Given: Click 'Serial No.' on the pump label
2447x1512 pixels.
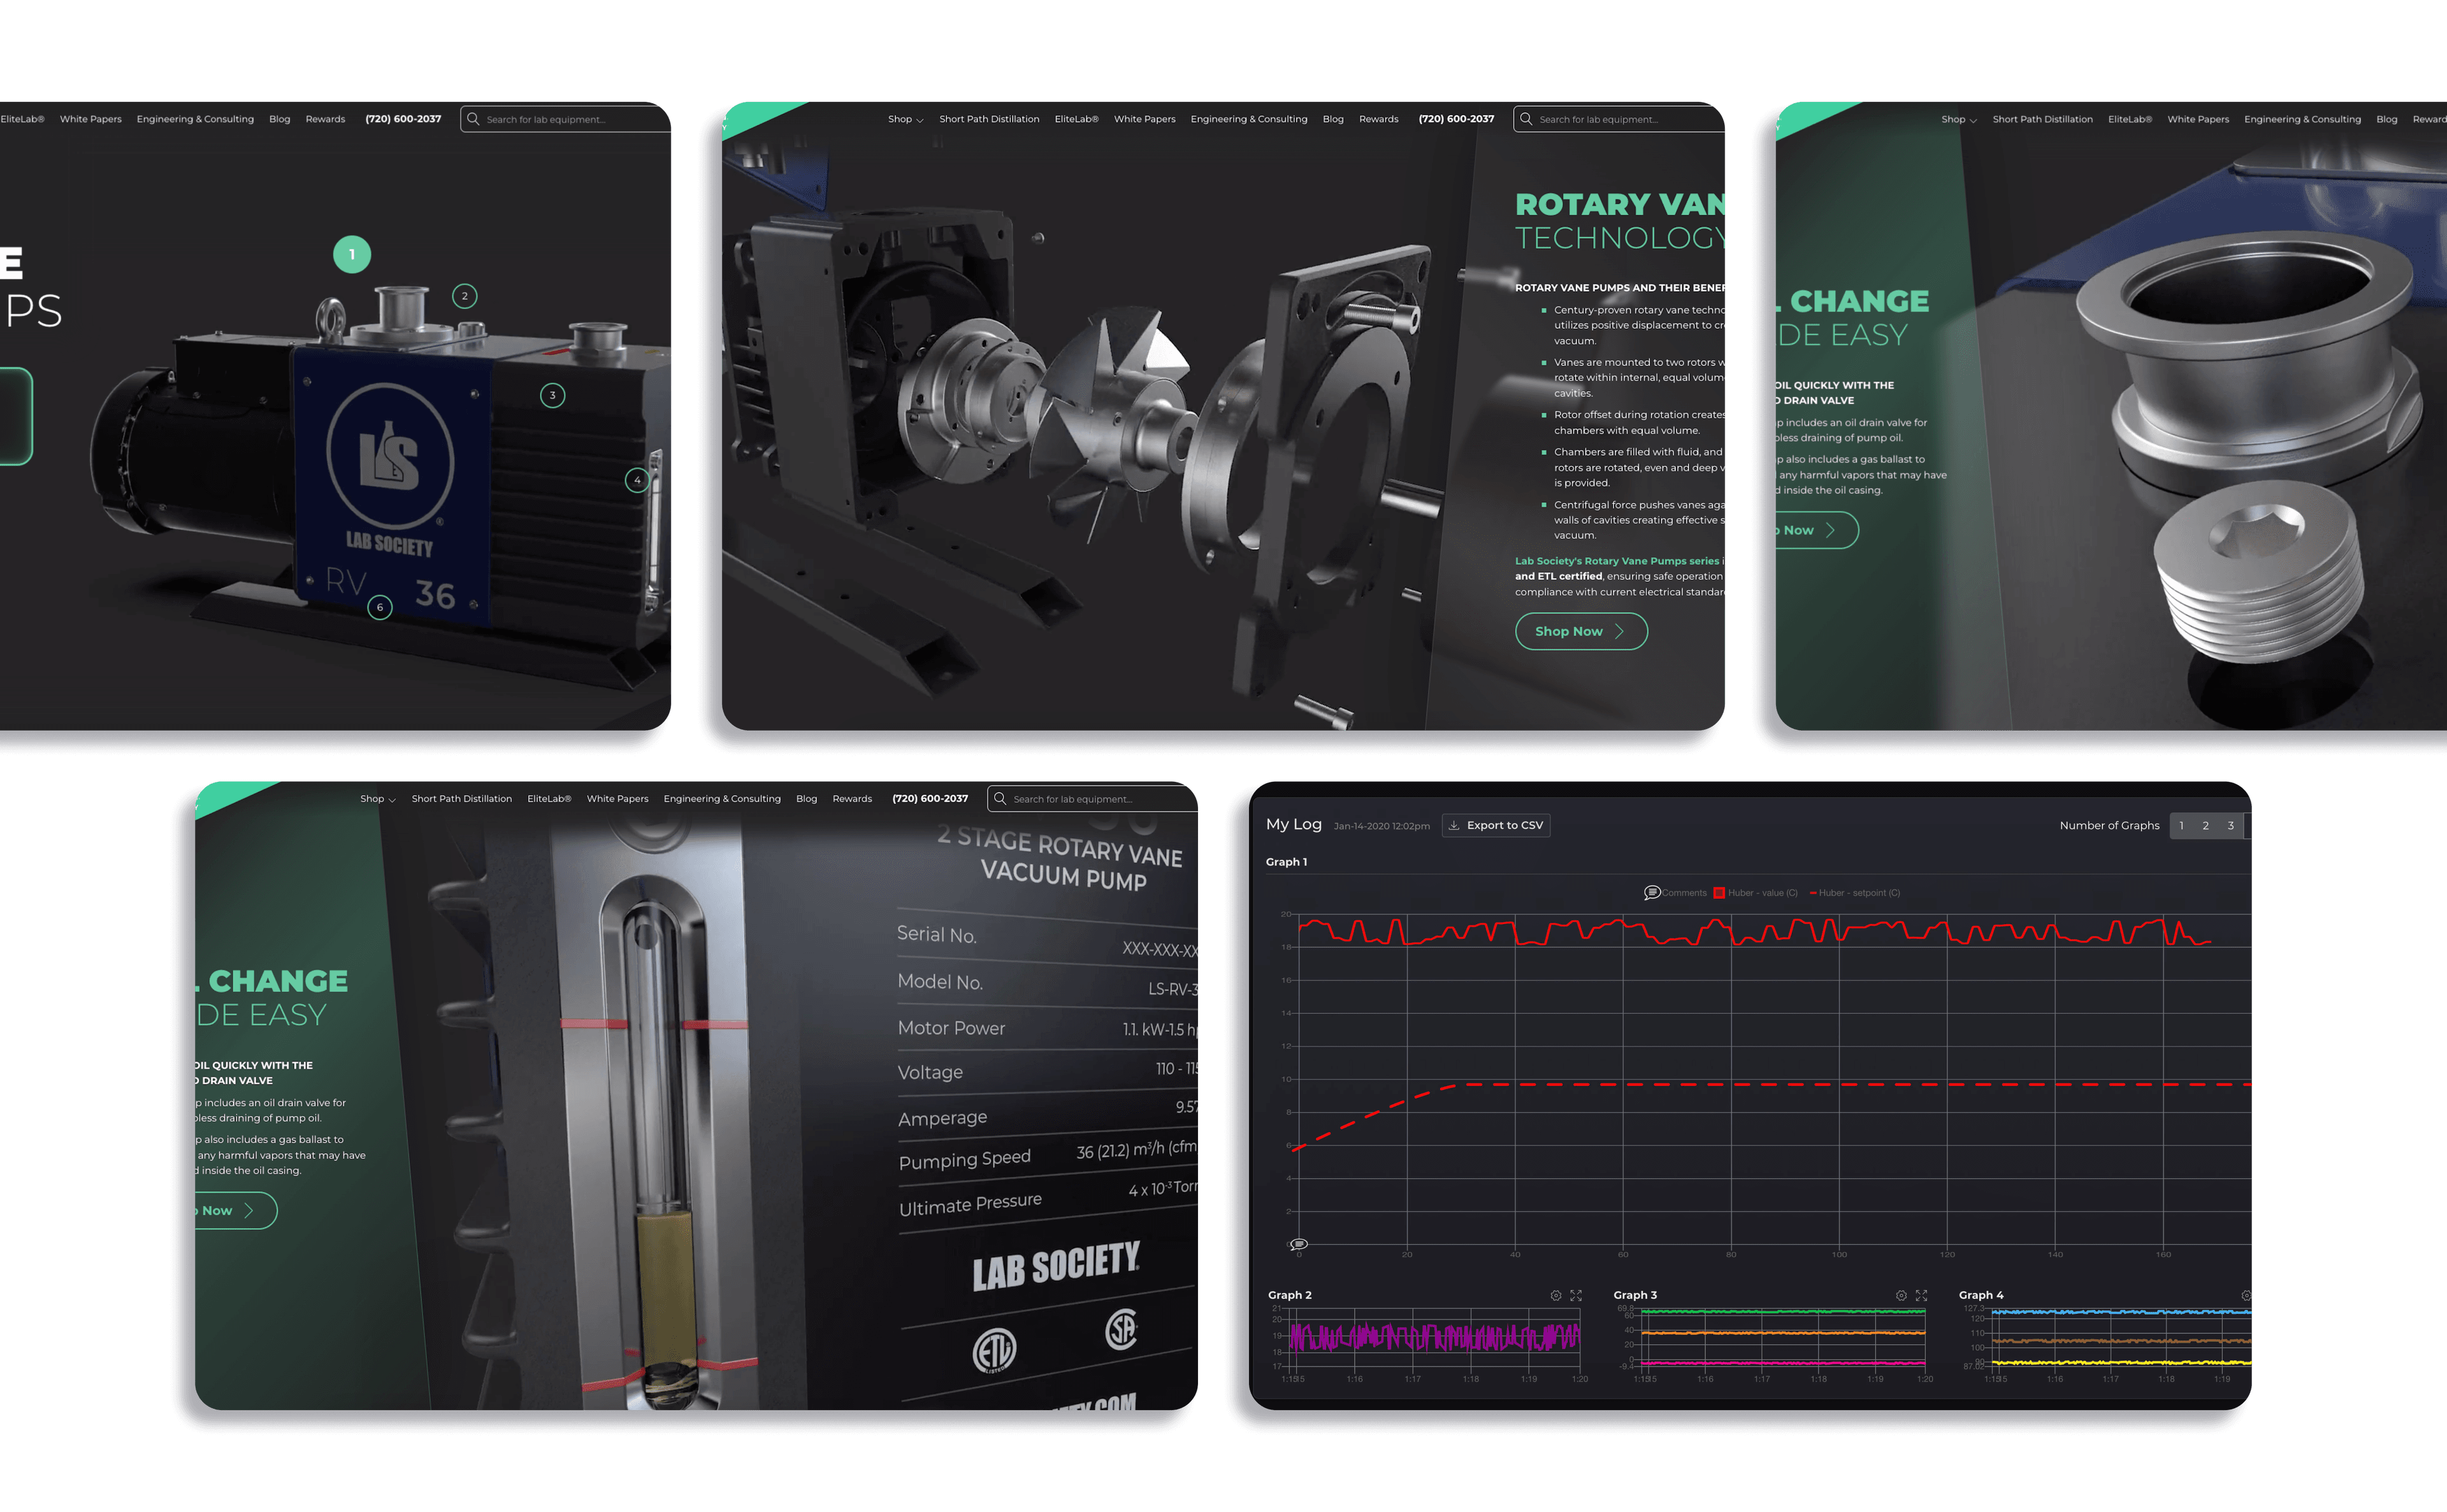Looking at the screenshot, I should [x=937, y=934].
